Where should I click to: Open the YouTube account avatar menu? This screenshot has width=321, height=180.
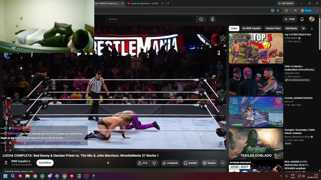click(x=312, y=19)
